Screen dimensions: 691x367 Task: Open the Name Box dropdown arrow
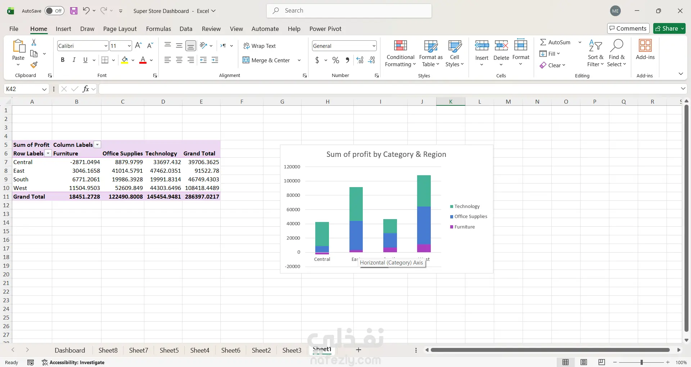[x=44, y=89]
